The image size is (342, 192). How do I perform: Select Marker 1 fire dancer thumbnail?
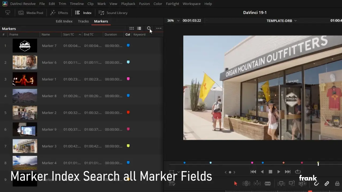[25, 79]
